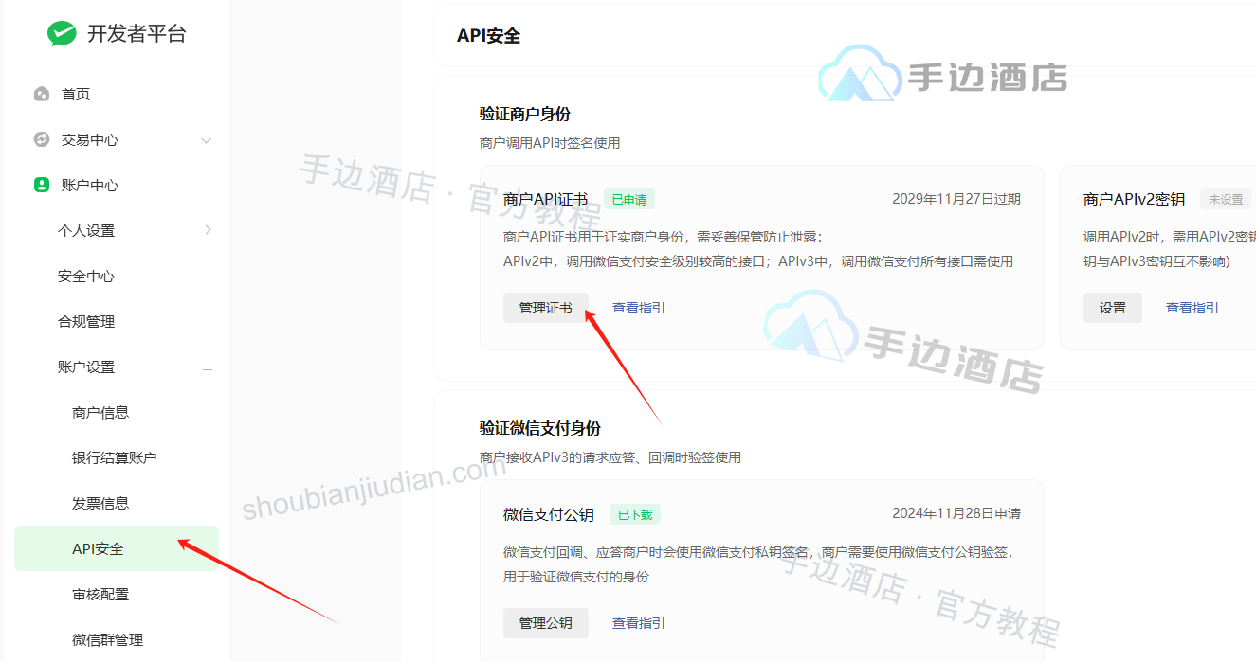Click the 管理公钥 button
The height and width of the screenshot is (662, 1256).
(x=546, y=623)
